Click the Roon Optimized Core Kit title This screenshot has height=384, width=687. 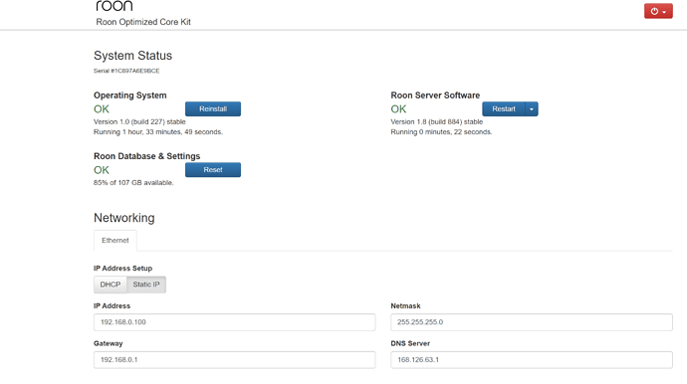point(143,22)
